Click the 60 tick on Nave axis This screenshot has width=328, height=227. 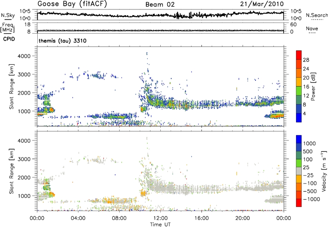[294, 25]
